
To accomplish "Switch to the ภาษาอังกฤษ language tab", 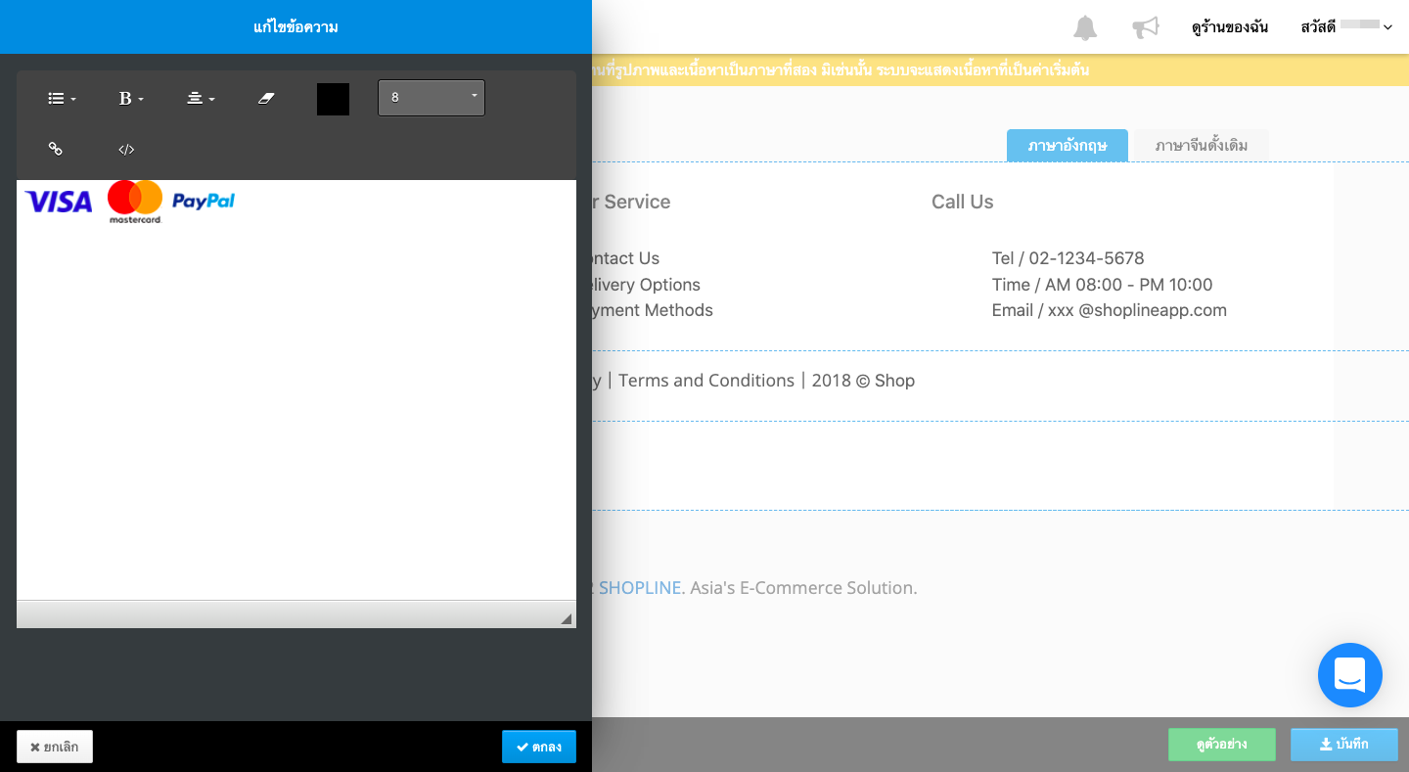I will [1068, 146].
